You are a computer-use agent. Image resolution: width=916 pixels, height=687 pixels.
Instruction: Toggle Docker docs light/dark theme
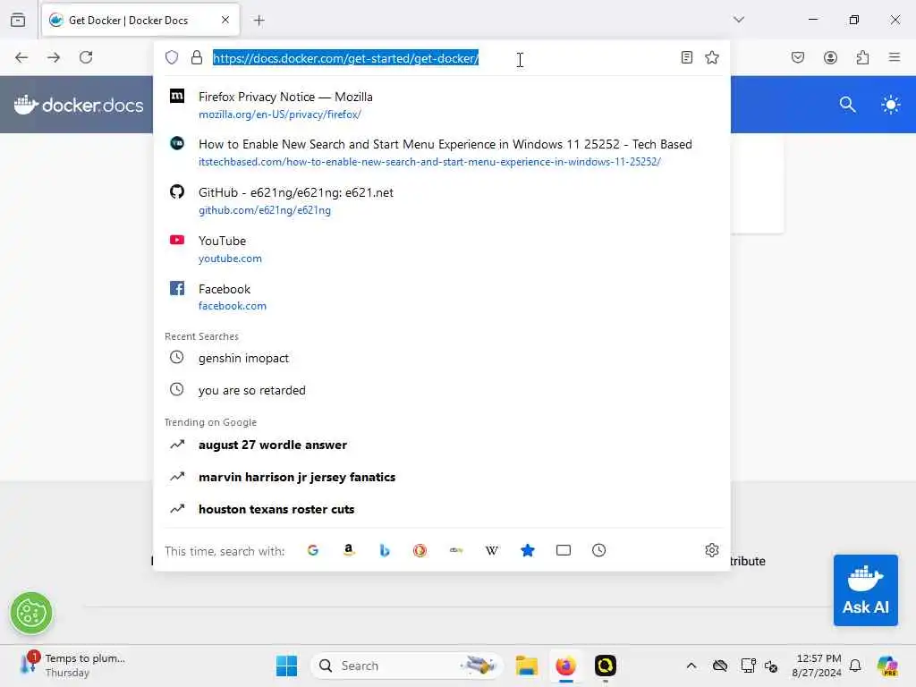click(890, 106)
